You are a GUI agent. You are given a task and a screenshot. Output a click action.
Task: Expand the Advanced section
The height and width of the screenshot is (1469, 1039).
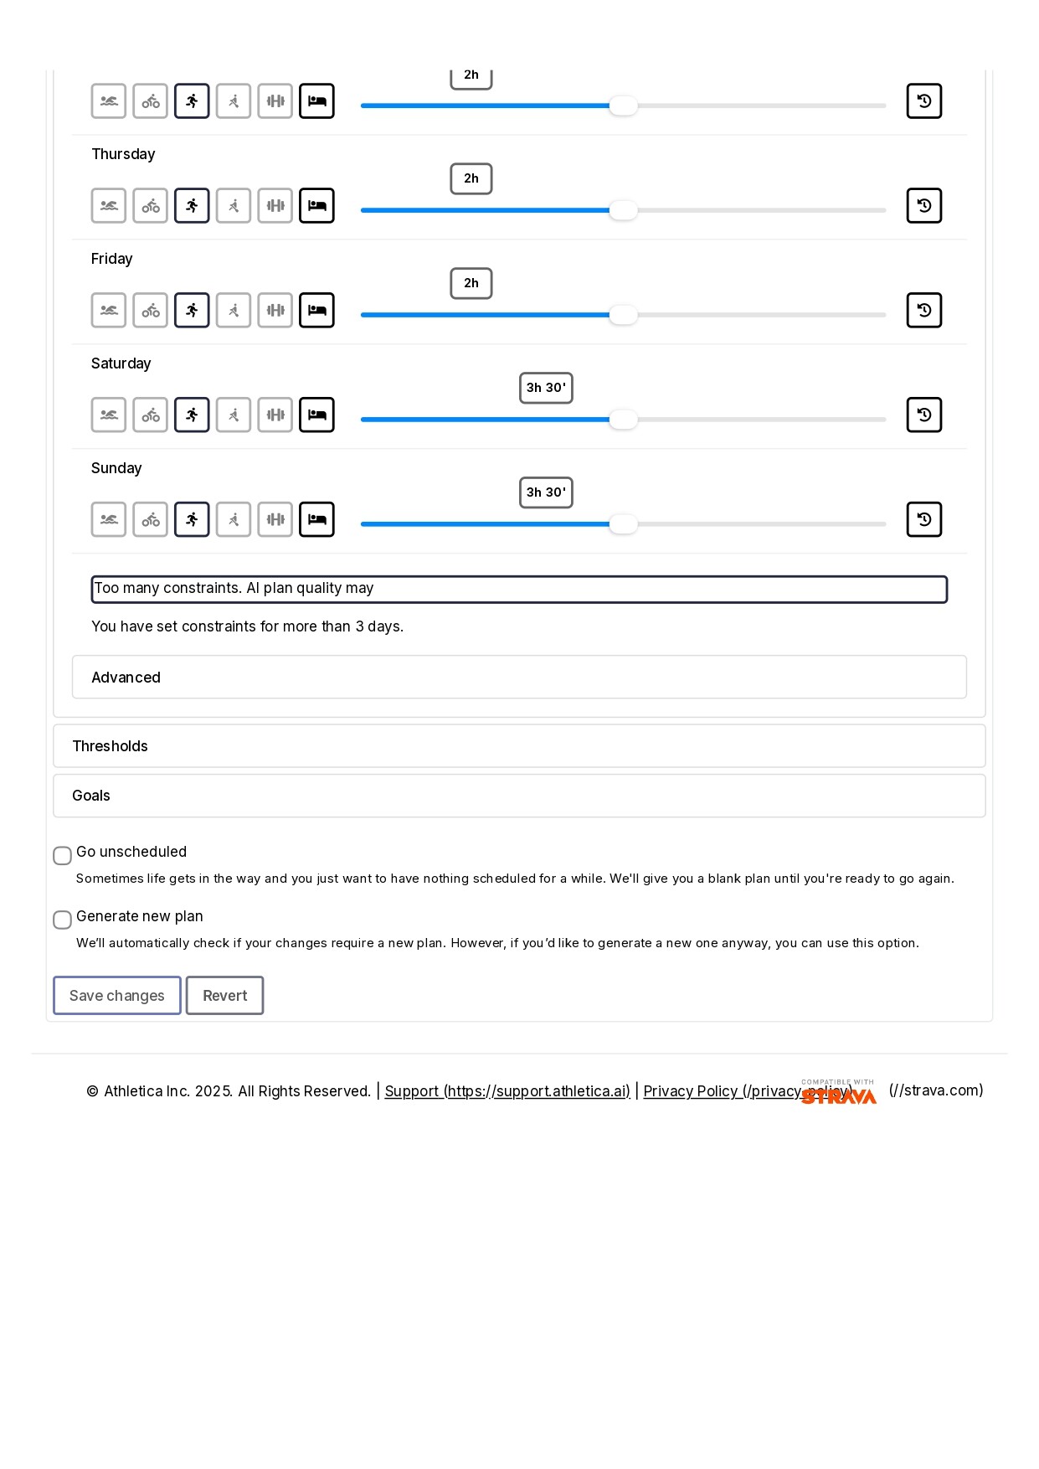pos(519,678)
